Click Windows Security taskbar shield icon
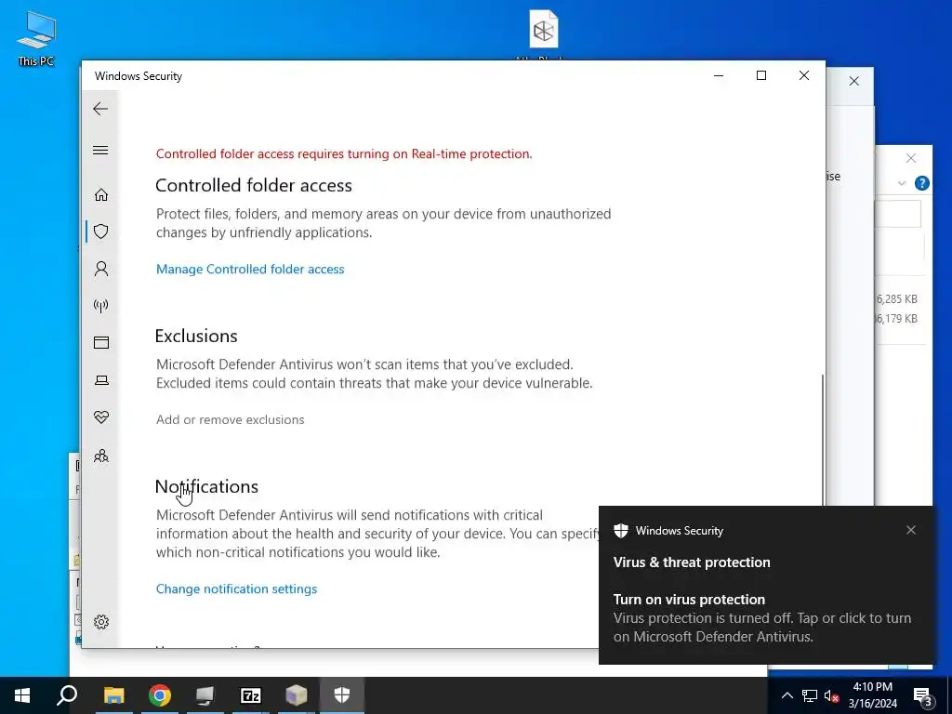This screenshot has height=714, width=952. pos(342,695)
